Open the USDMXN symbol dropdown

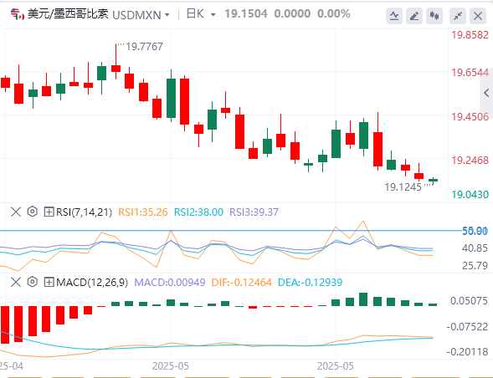pos(141,15)
